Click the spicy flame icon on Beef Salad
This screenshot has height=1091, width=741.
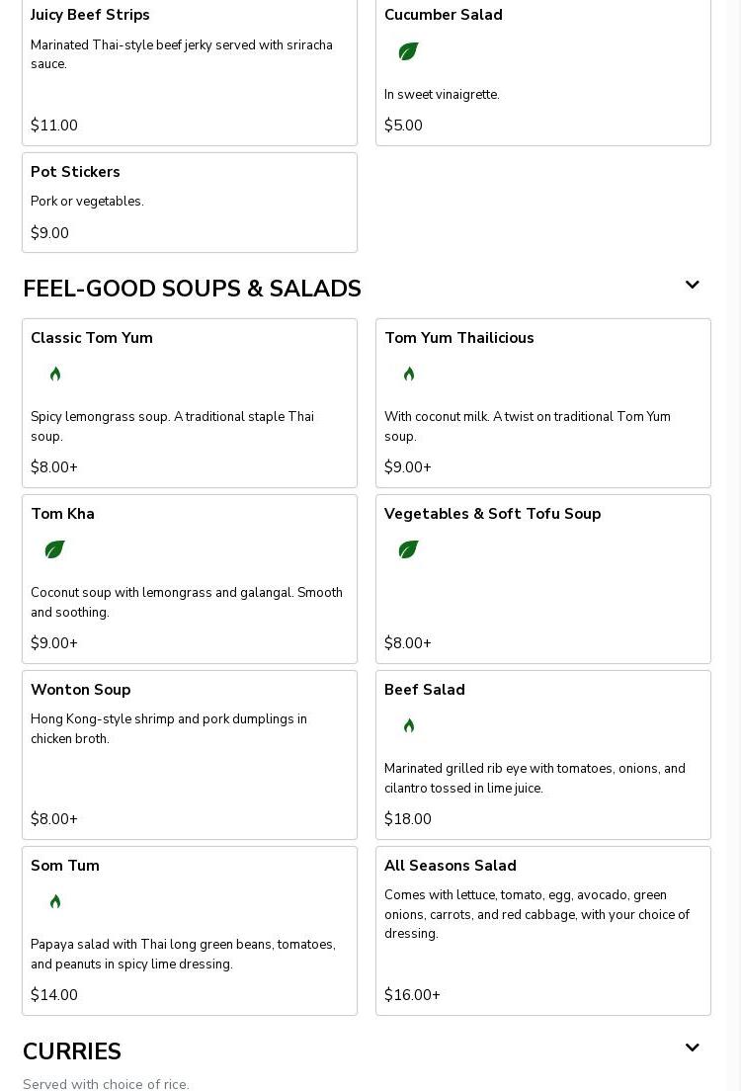[409, 725]
